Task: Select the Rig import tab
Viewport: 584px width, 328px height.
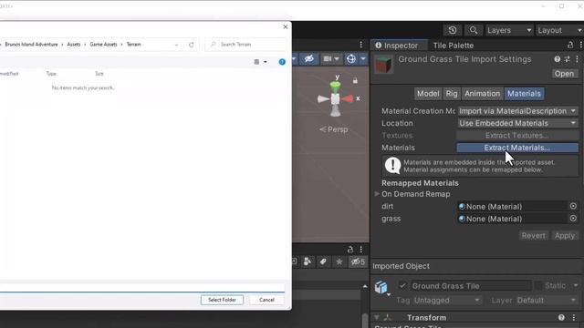Action: point(452,94)
